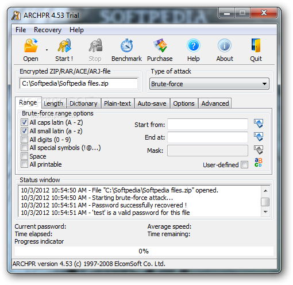
Task: Click the disabled Mask input field
Action: (207, 151)
